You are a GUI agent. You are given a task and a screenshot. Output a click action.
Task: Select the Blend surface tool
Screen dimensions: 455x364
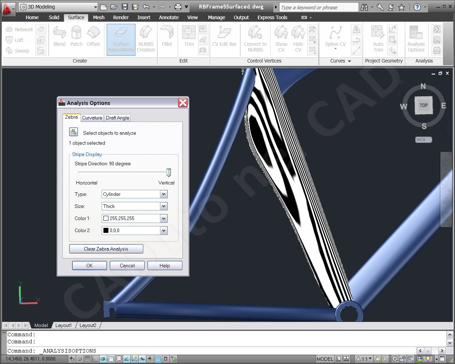(59, 37)
